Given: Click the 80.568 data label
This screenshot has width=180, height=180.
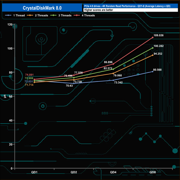Looking at the screenshot, I should (157, 70).
